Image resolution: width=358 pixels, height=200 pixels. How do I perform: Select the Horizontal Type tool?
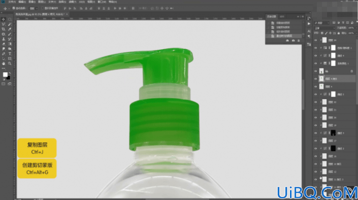10,54
